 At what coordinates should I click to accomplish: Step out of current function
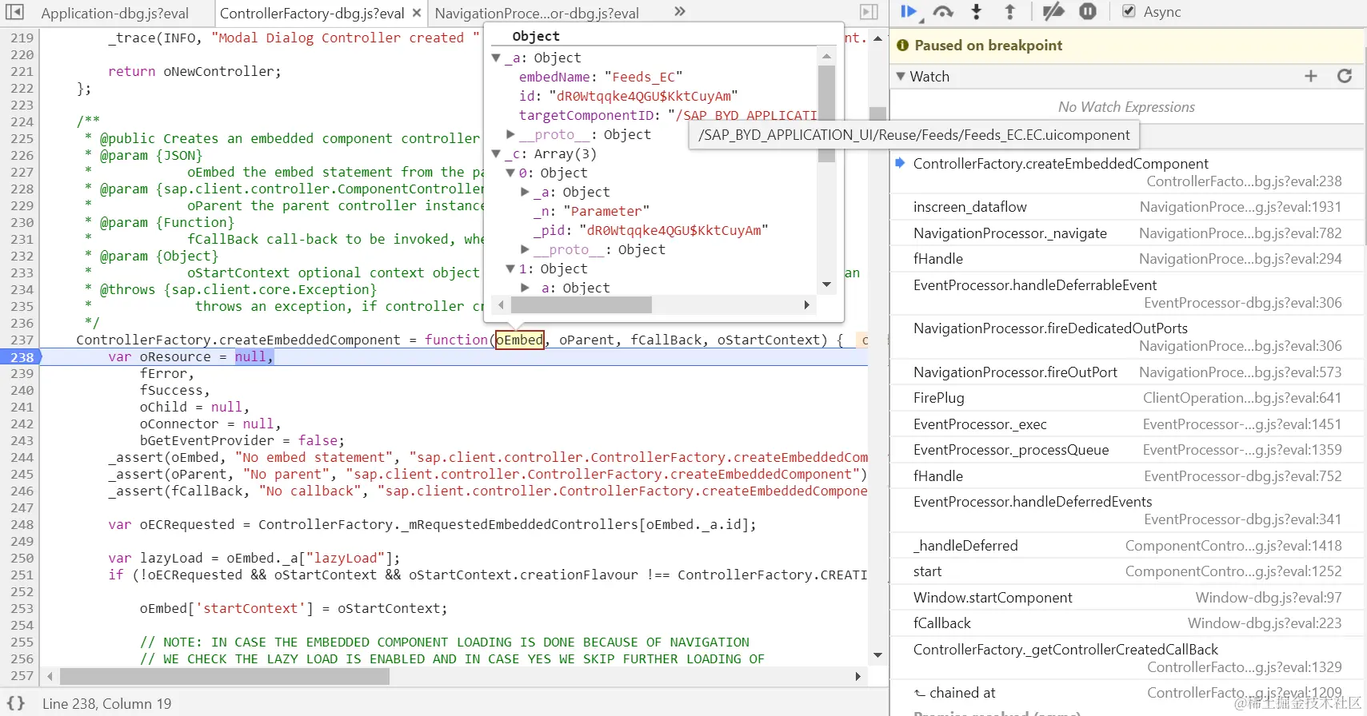1009,12
